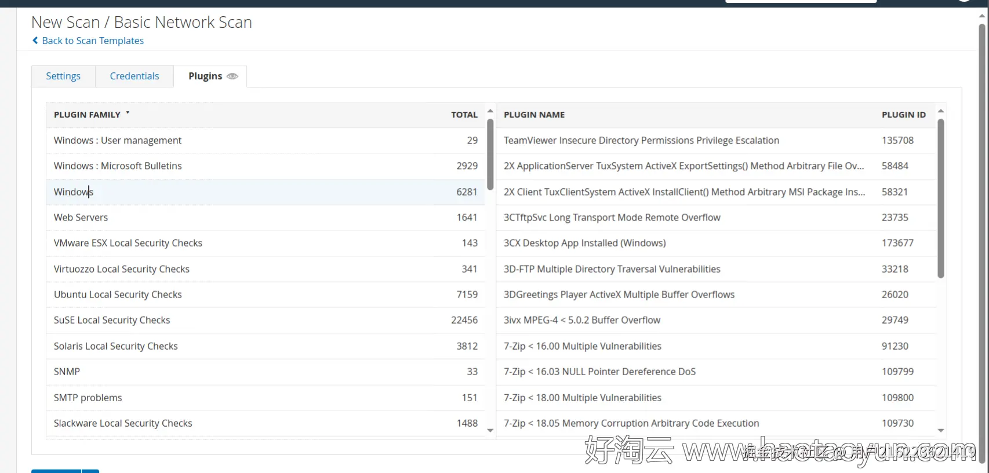Select the Web Servers family
The image size is (989, 473).
(266, 218)
